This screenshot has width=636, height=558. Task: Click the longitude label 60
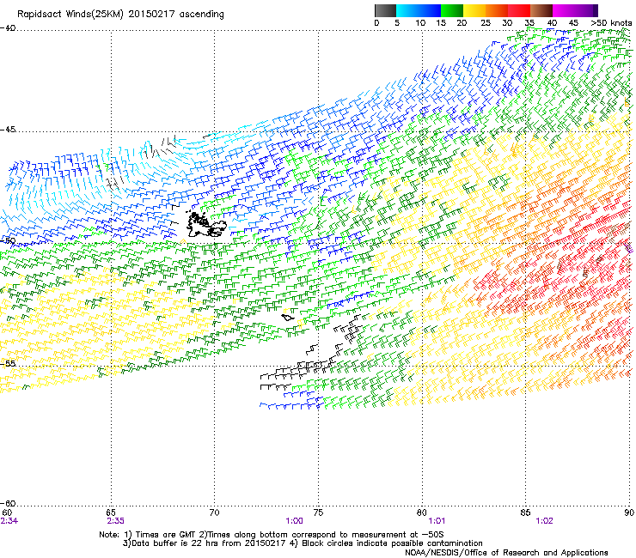[7, 513]
